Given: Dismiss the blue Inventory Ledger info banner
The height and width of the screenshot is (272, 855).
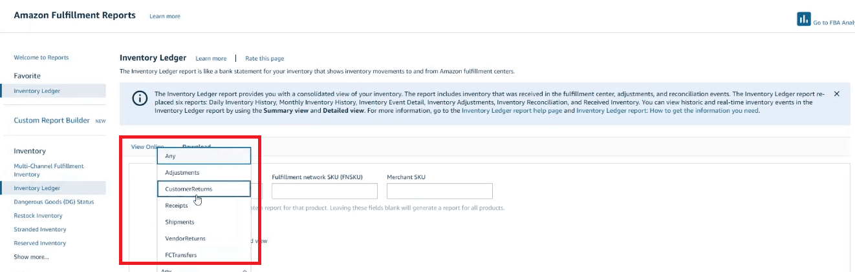Looking at the screenshot, I should pyautogui.click(x=836, y=94).
